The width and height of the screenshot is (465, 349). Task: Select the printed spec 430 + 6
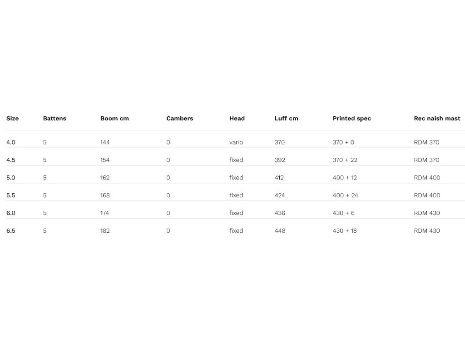click(x=343, y=213)
